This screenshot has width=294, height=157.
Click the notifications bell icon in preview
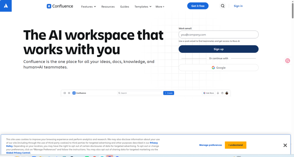(x=218, y=93)
